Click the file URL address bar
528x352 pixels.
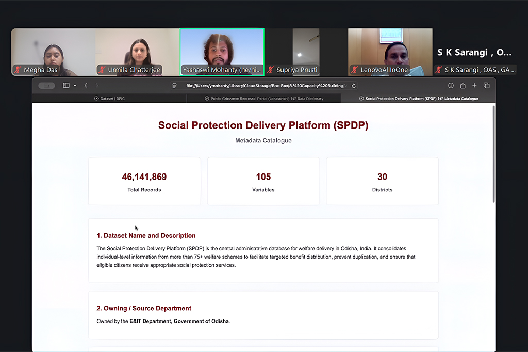click(x=264, y=86)
